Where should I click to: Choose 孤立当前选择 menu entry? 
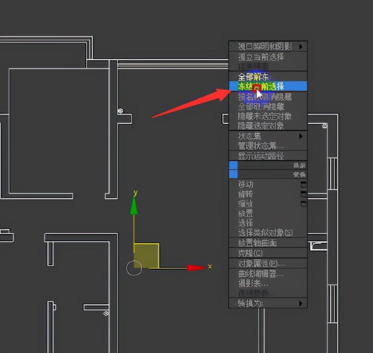[x=258, y=57]
